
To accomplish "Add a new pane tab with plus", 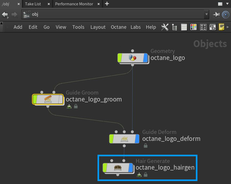I will [x=107, y=4].
